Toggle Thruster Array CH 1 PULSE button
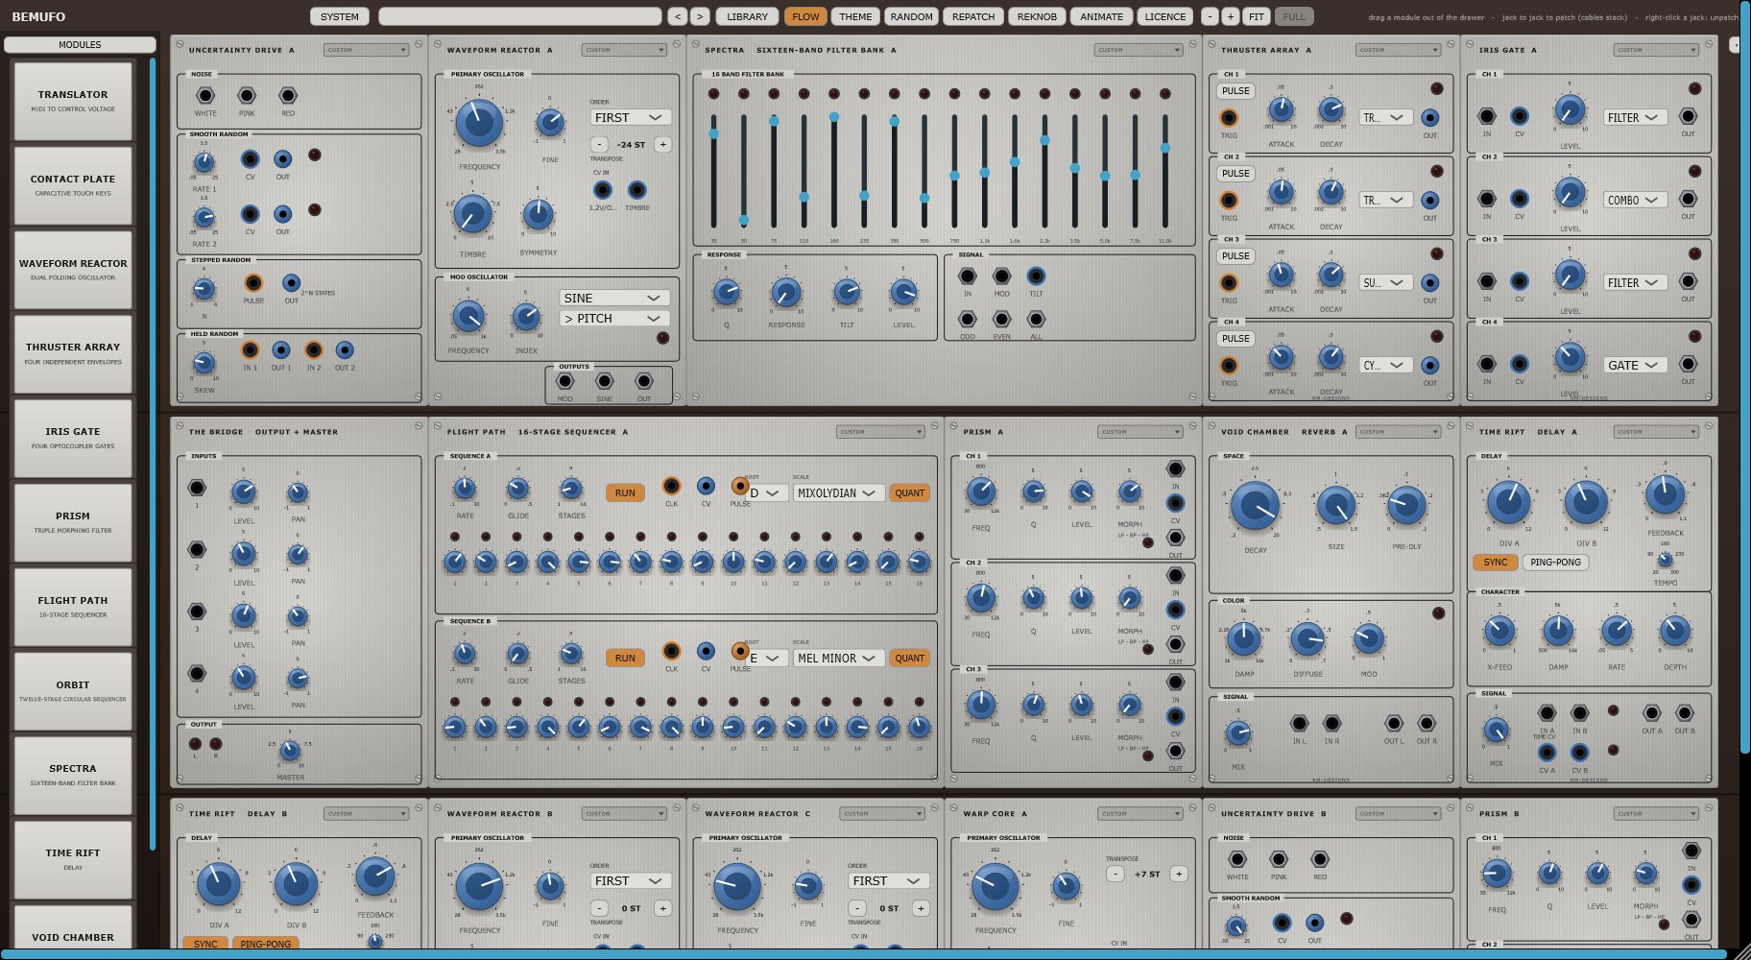1751x960 pixels. tap(1235, 91)
